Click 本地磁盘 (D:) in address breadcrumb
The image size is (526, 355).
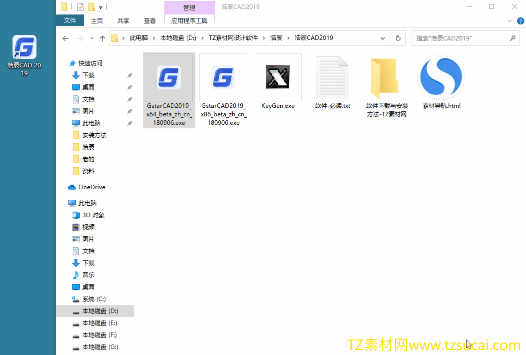(x=178, y=38)
